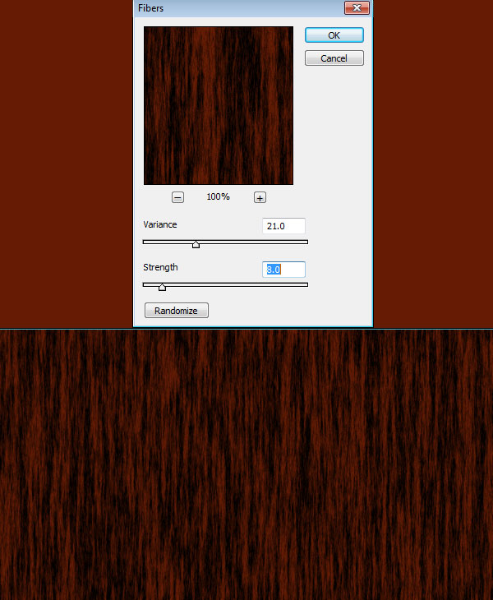Image resolution: width=493 pixels, height=600 pixels.
Task: Close the Fibers dialog with red X
Action: (356, 7)
